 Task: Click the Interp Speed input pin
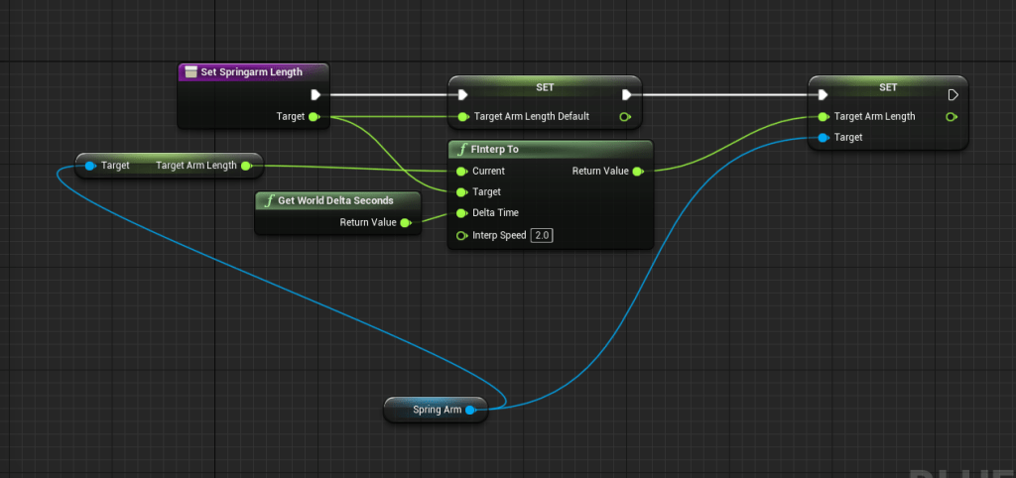(461, 235)
